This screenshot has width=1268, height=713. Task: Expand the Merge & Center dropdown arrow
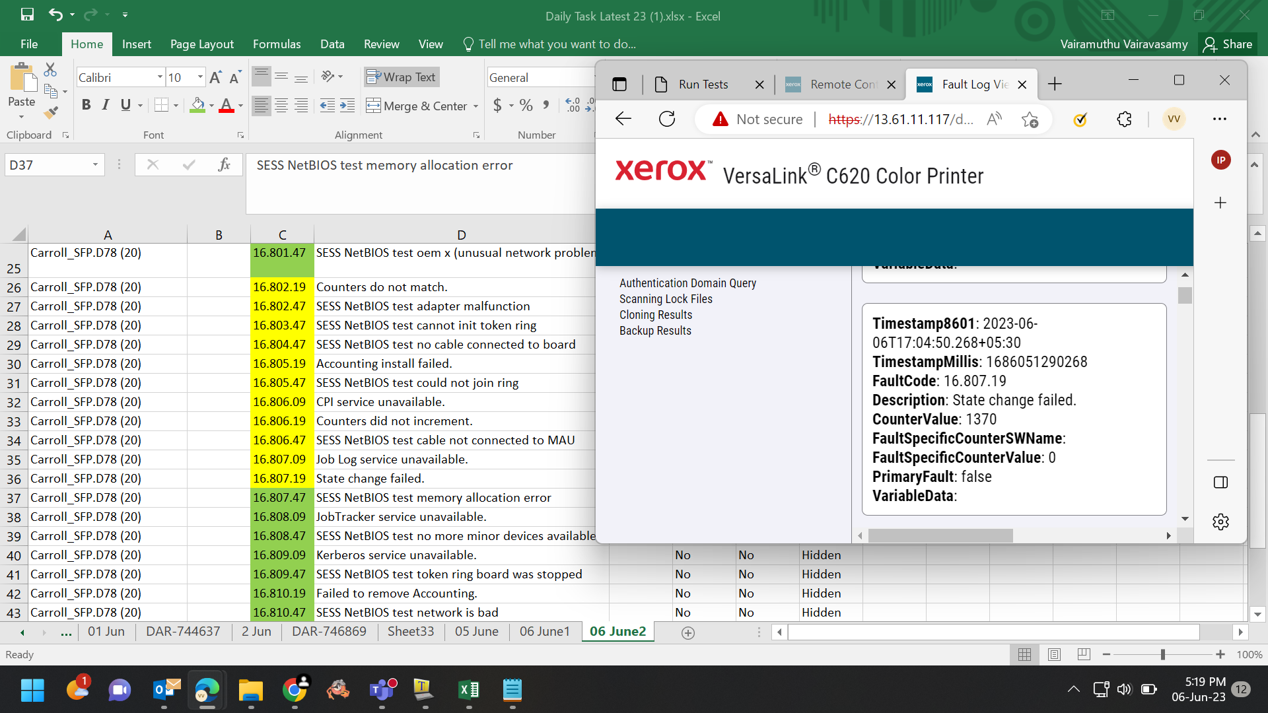coord(475,106)
